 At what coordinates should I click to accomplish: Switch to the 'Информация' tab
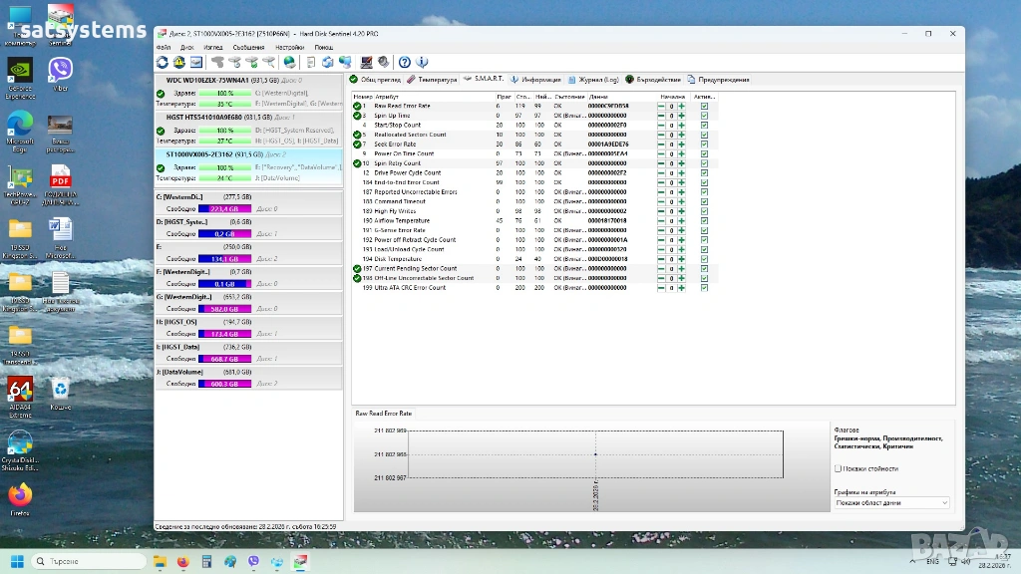[x=536, y=80]
